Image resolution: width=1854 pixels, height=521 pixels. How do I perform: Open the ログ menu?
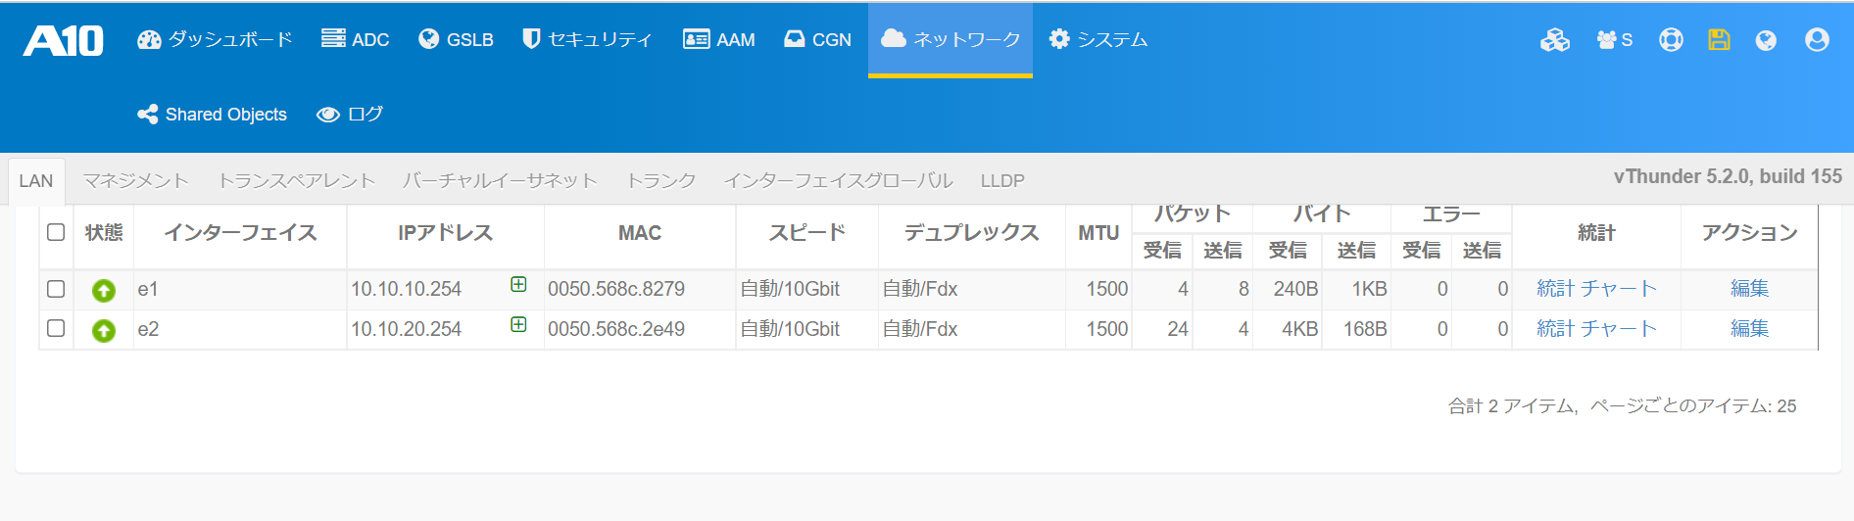(x=350, y=115)
